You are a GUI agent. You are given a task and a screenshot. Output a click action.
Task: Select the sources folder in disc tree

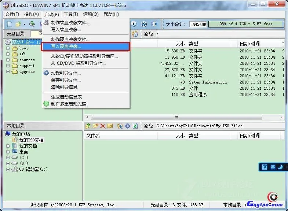(x=27, y=60)
